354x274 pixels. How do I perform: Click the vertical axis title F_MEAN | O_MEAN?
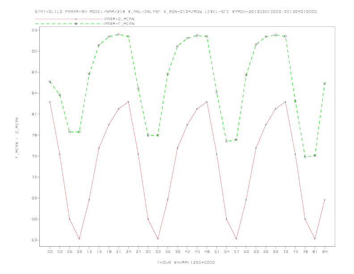pyautogui.click(x=17, y=138)
